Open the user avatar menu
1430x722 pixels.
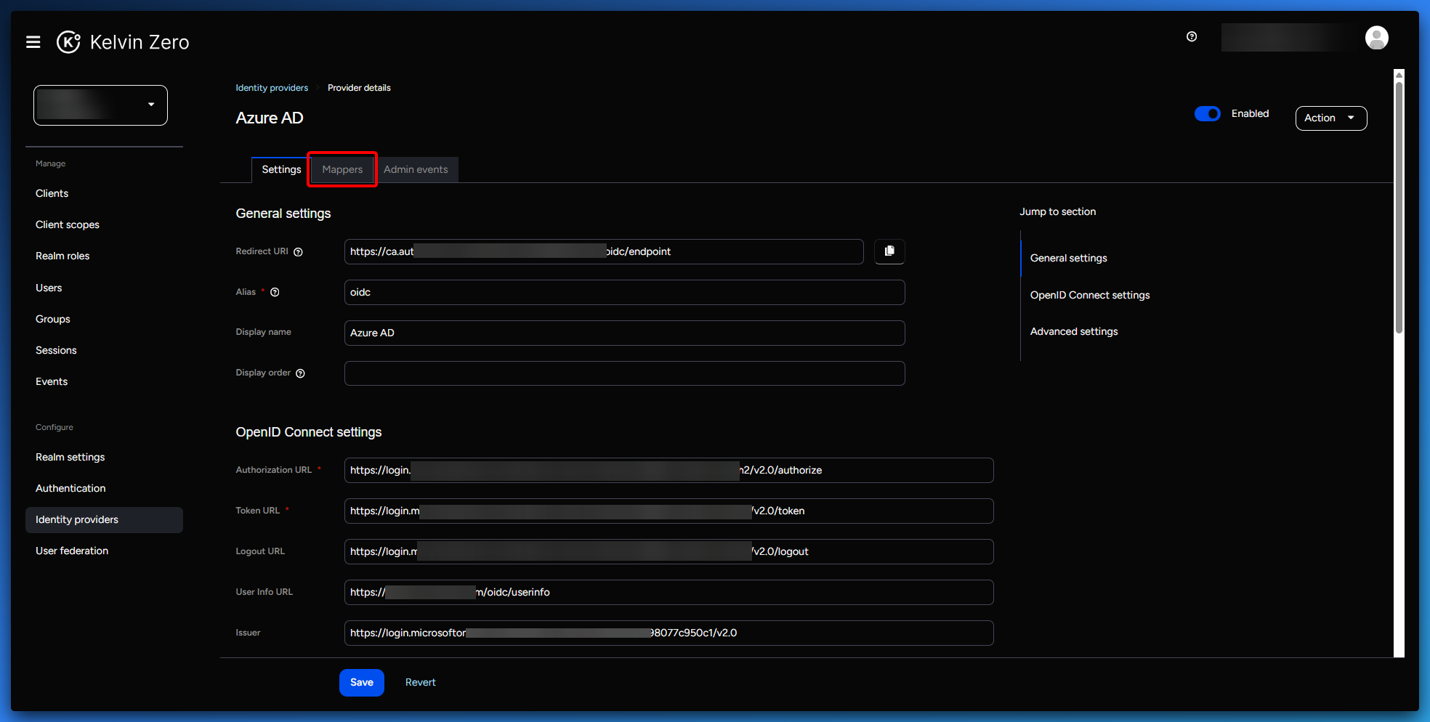(1376, 37)
